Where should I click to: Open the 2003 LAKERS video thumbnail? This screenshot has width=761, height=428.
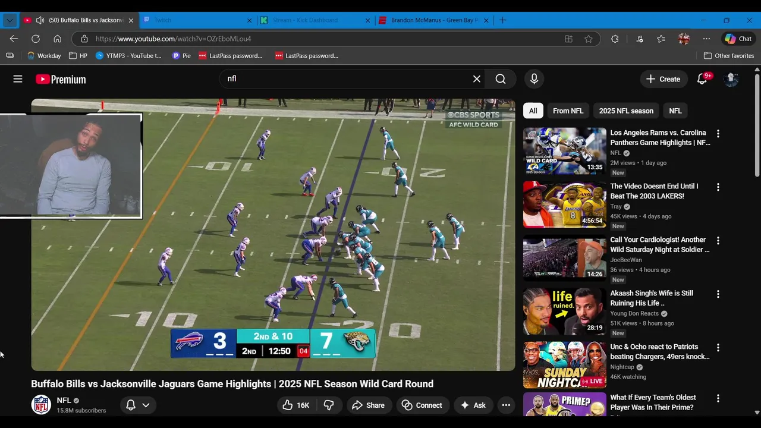click(x=565, y=204)
